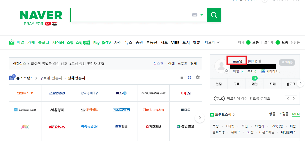Viewport: 305px width, 141px height.
Task: Expand the 더보기 menu
Action: pyautogui.click(x=212, y=42)
